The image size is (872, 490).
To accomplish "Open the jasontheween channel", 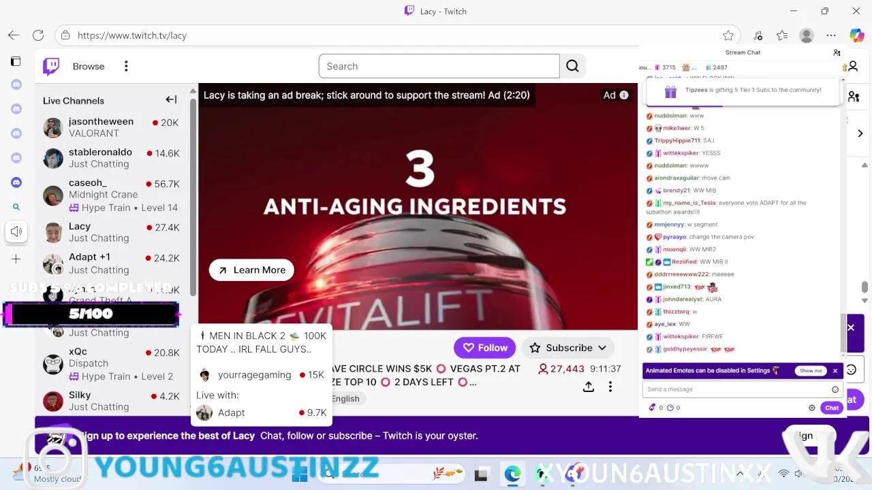I will (x=111, y=127).
